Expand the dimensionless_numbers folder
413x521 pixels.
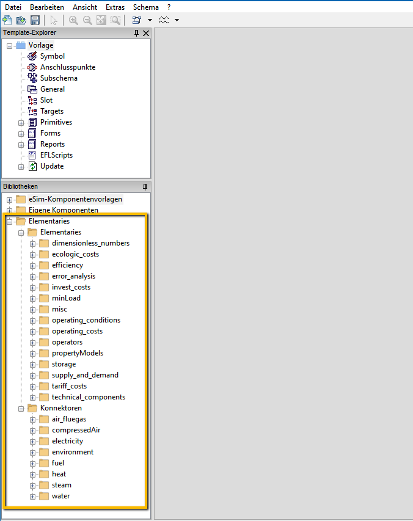(x=32, y=244)
